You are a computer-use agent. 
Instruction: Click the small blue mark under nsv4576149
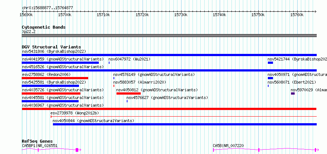click(x=114, y=78)
